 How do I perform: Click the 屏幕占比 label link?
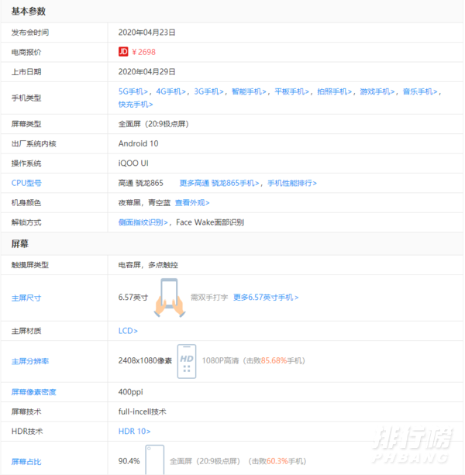coord(26,462)
